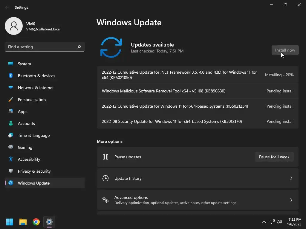
Task: Expand Update history chevron arrow
Action: click(291, 178)
